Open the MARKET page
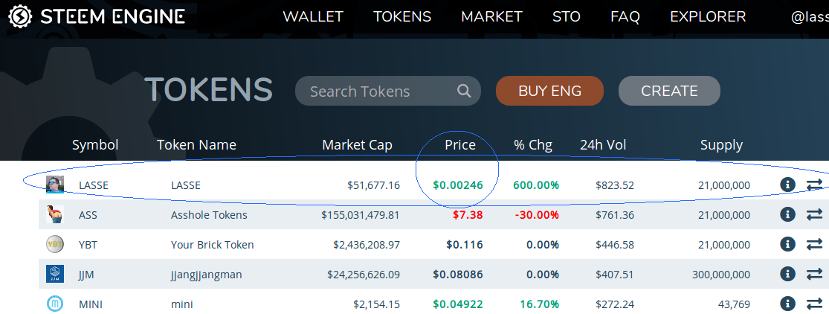Viewport: 829px width, 314px height. pyautogui.click(x=491, y=16)
